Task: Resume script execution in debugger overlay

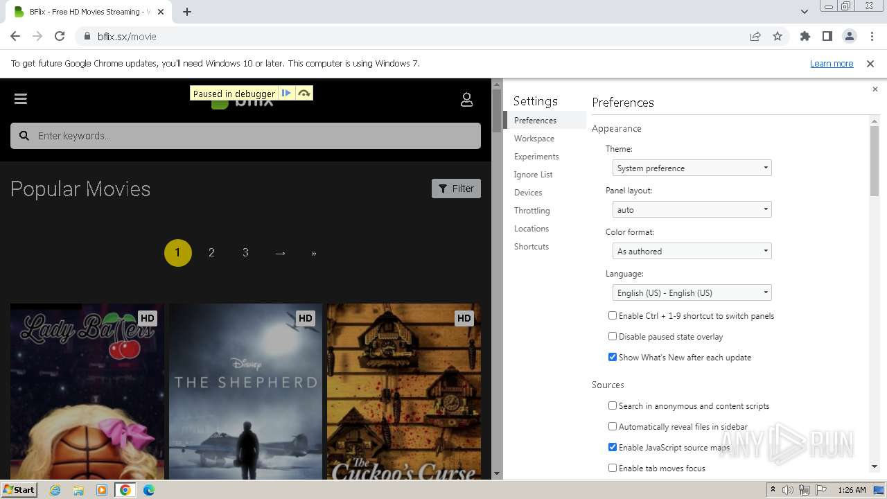Action: [286, 93]
